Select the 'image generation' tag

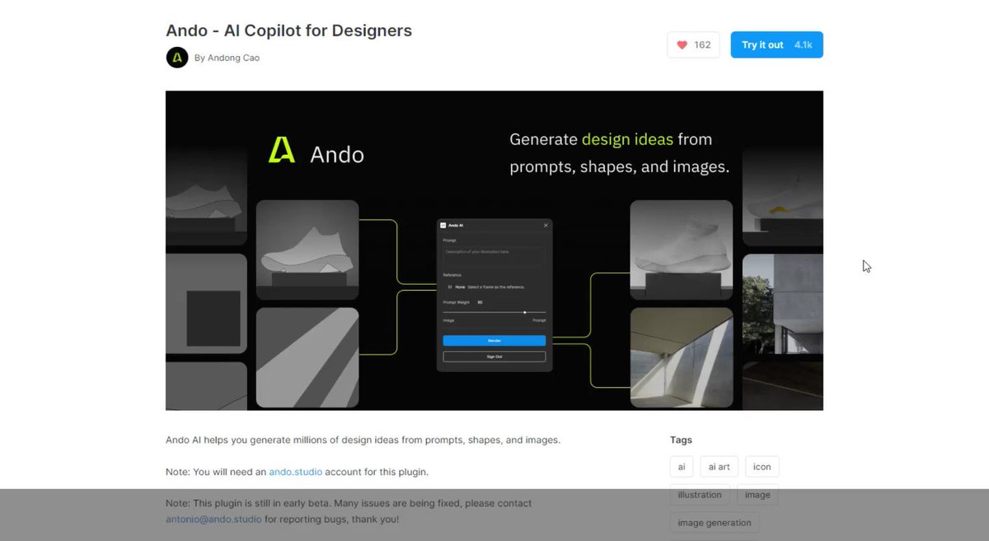point(715,523)
